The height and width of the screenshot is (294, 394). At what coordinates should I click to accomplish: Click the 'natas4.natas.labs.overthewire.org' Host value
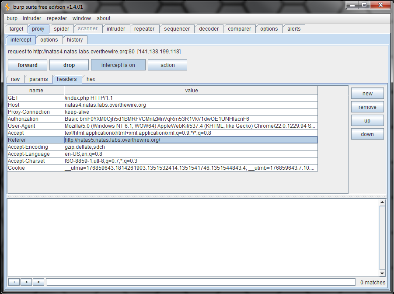(x=191, y=105)
